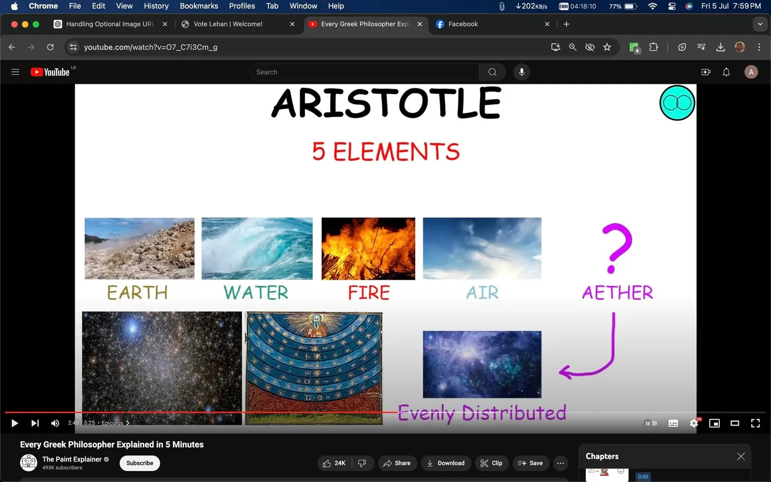Subscribe to The Paint Explainer
The image size is (771, 482).
point(139,463)
